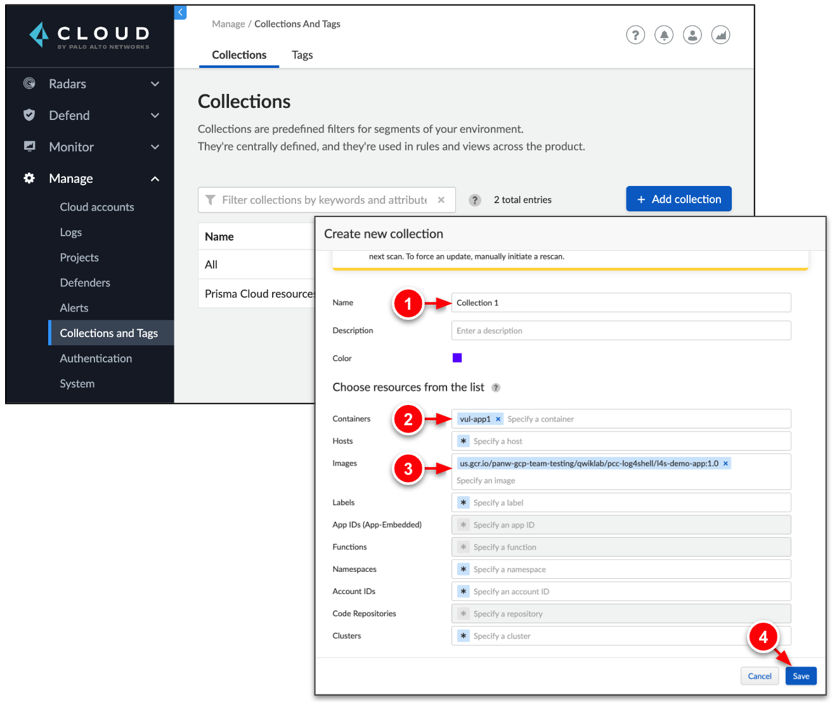
Task: Click the Add collection button
Action: (679, 199)
